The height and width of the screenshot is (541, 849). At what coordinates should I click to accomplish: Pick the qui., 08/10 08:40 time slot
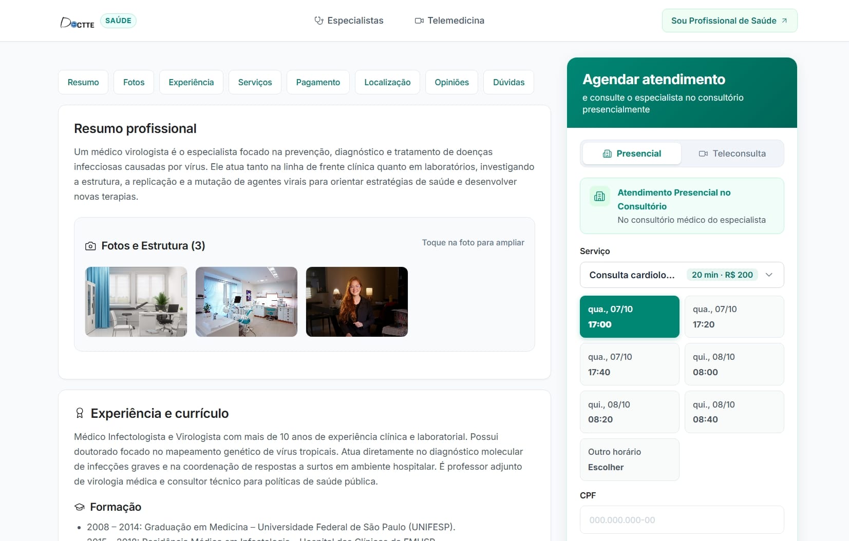(x=734, y=412)
